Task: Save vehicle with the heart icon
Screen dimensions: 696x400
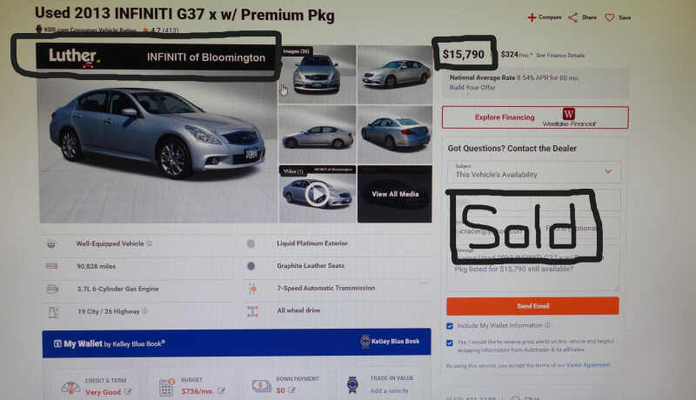Action: [610, 17]
